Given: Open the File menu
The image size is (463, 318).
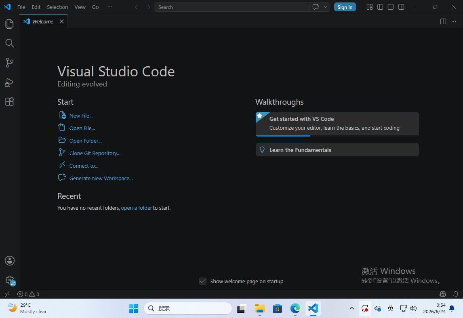Looking at the screenshot, I should [21, 7].
